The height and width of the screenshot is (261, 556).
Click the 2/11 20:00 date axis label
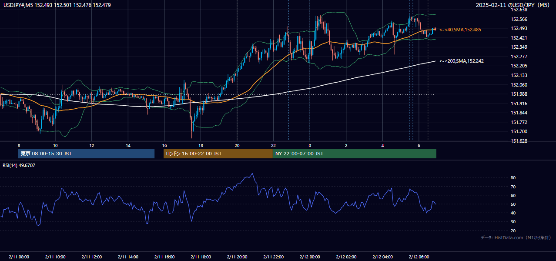click(x=237, y=257)
